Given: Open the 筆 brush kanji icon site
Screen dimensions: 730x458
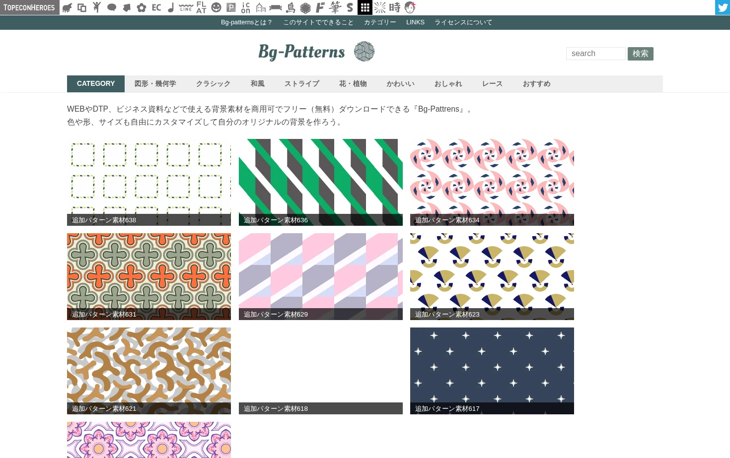Looking at the screenshot, I should pos(335,7).
